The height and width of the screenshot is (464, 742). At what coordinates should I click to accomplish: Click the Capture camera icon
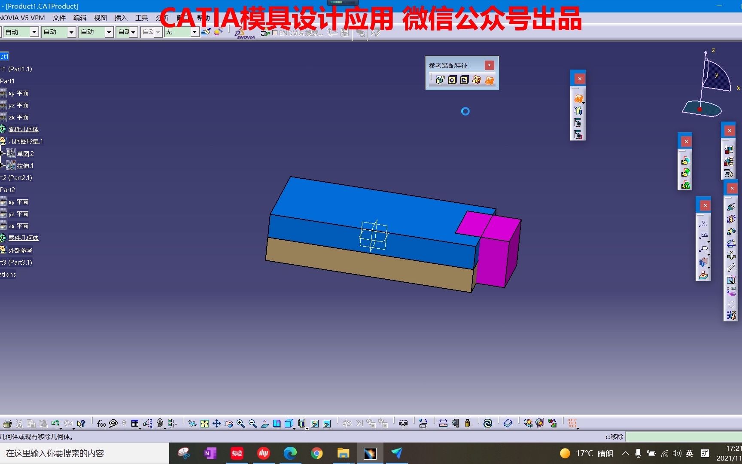[403, 424]
